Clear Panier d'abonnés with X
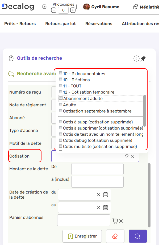This screenshot has height=245, width=159. tap(121, 221)
